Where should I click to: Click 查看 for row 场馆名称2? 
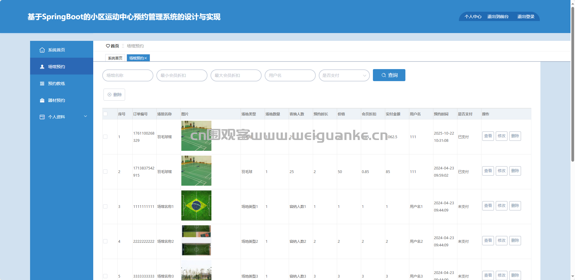[x=488, y=241]
